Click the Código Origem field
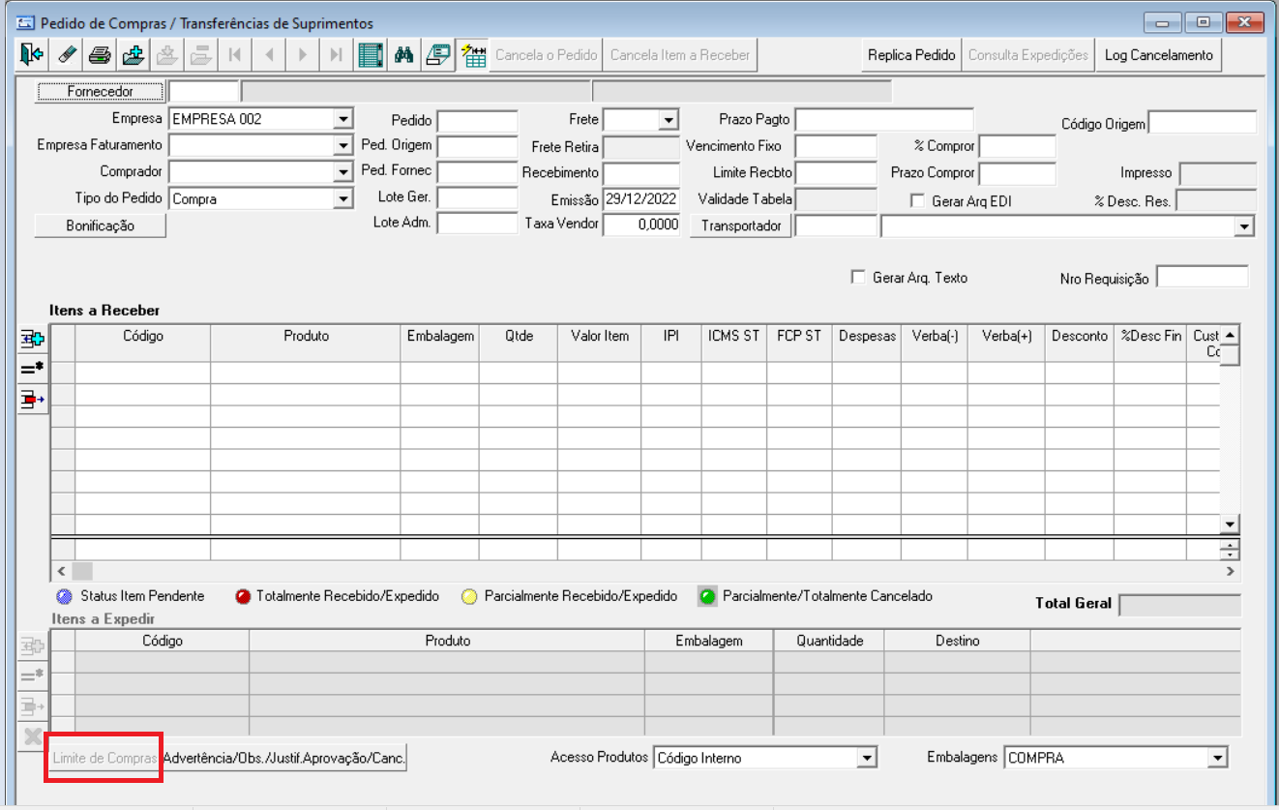 coord(1203,123)
